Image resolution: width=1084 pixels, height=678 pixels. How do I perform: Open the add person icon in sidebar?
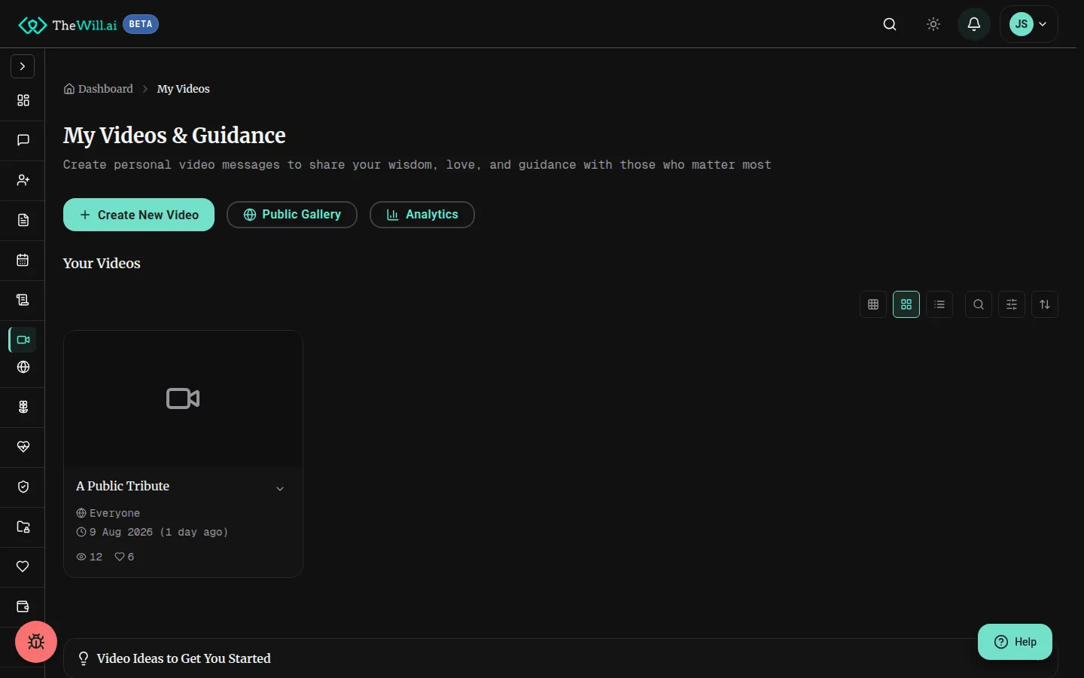[23, 180]
